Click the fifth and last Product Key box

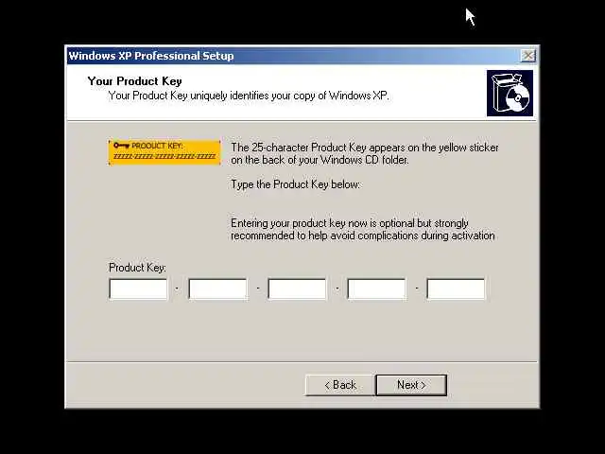pos(456,288)
